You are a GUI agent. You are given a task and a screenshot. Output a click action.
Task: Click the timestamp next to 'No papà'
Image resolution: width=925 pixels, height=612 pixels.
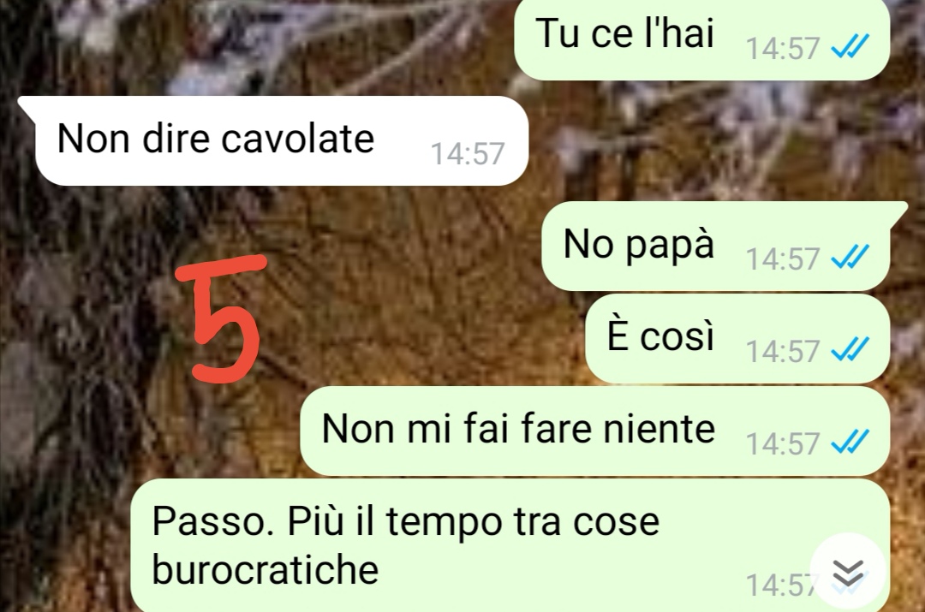[782, 258]
